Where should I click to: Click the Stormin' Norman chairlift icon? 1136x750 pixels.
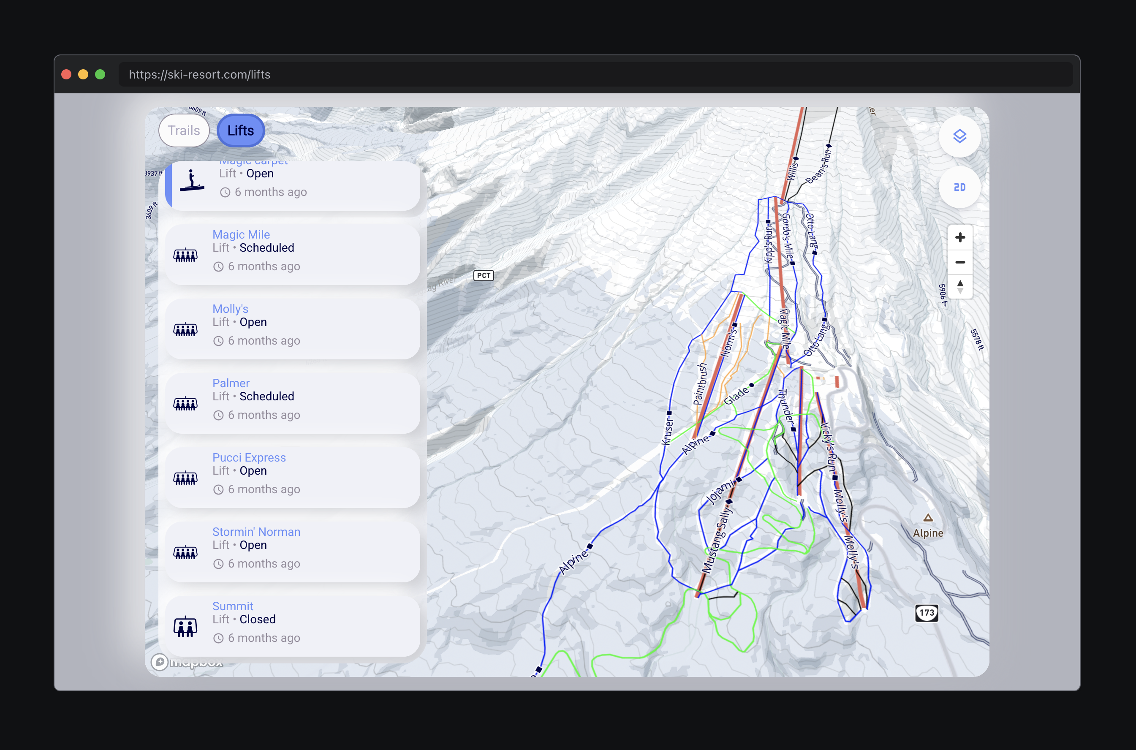click(x=185, y=552)
